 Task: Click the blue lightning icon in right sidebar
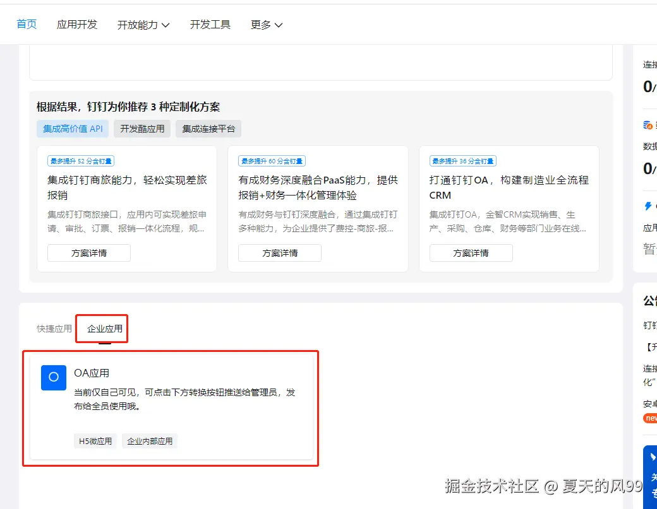click(x=648, y=206)
